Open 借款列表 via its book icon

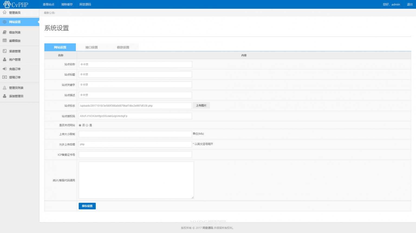5,32
